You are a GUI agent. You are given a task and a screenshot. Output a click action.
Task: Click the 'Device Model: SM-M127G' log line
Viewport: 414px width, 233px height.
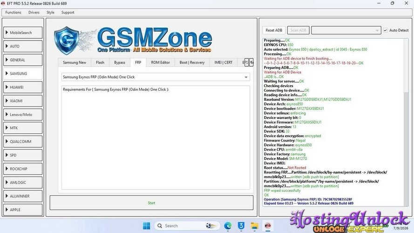[285, 159]
